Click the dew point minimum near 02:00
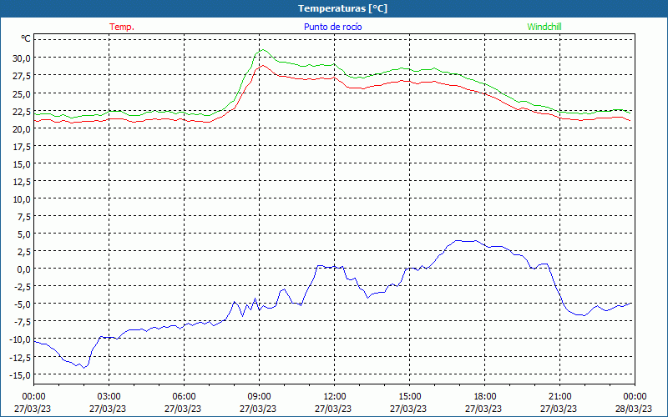668x417 pixels. (84, 368)
